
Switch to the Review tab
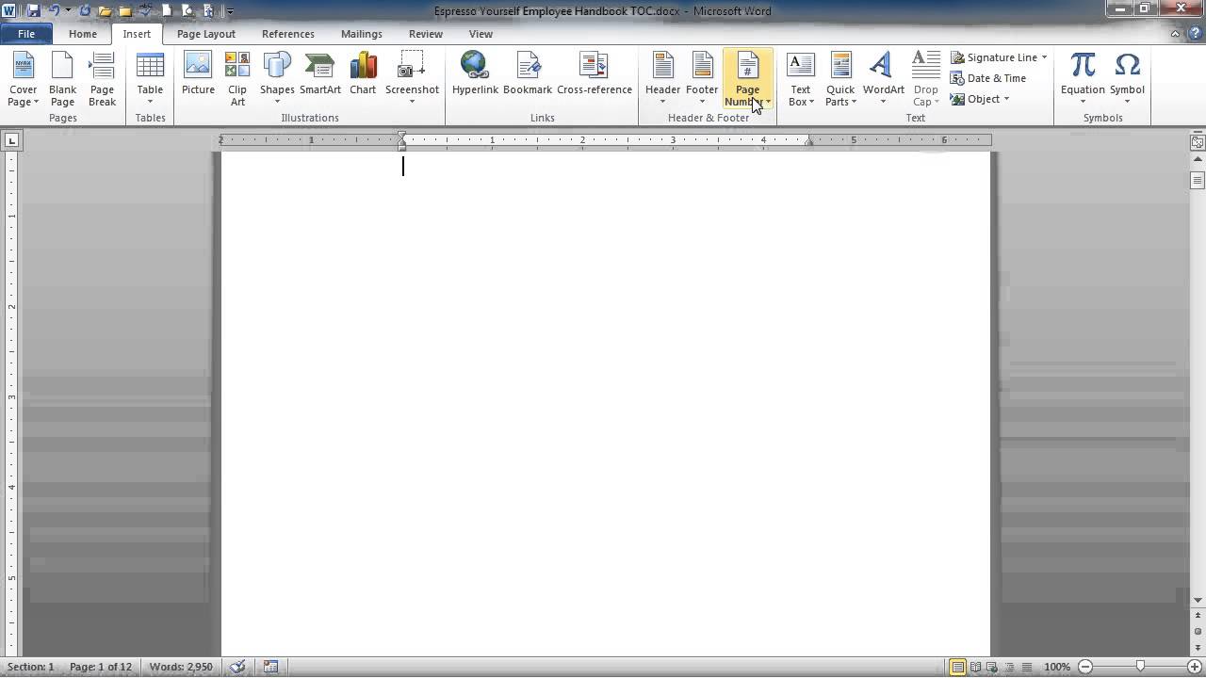(x=426, y=34)
